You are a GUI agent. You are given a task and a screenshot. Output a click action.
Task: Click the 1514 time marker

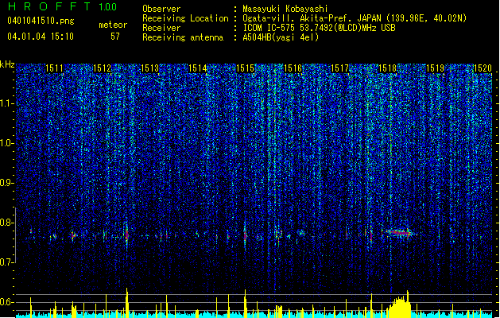click(197, 68)
